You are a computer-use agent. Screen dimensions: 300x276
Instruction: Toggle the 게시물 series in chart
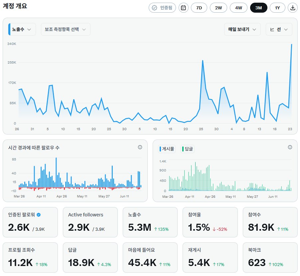pyautogui.click(x=167, y=149)
